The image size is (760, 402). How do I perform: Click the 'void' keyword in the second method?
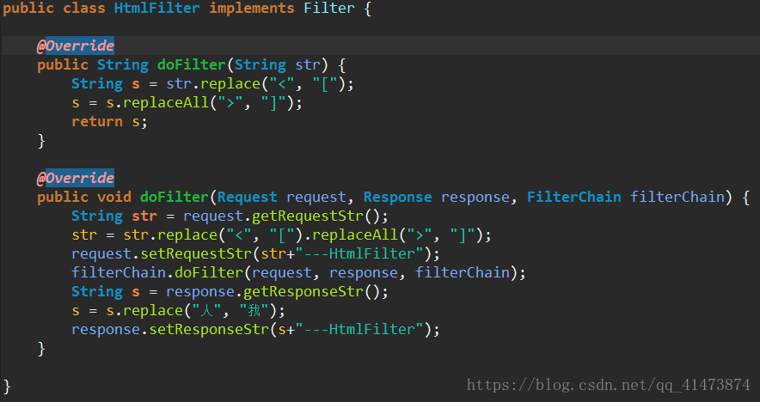[x=113, y=197]
